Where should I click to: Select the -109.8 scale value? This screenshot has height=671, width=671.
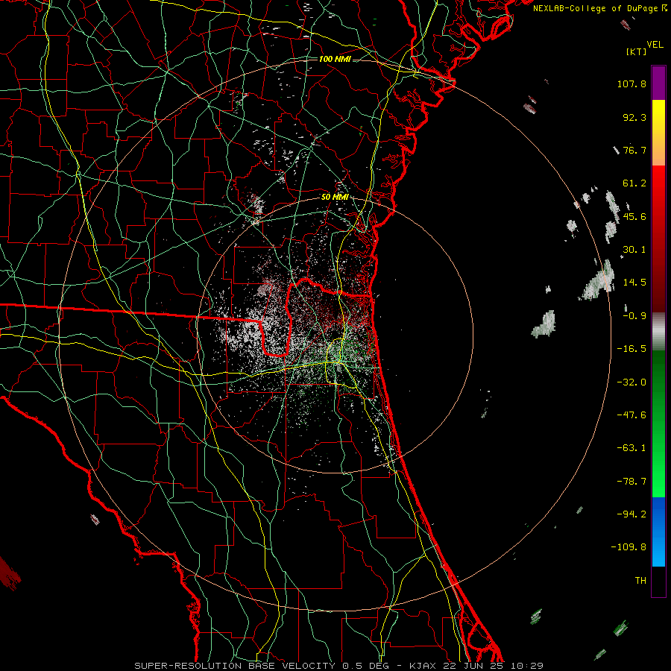629,547
